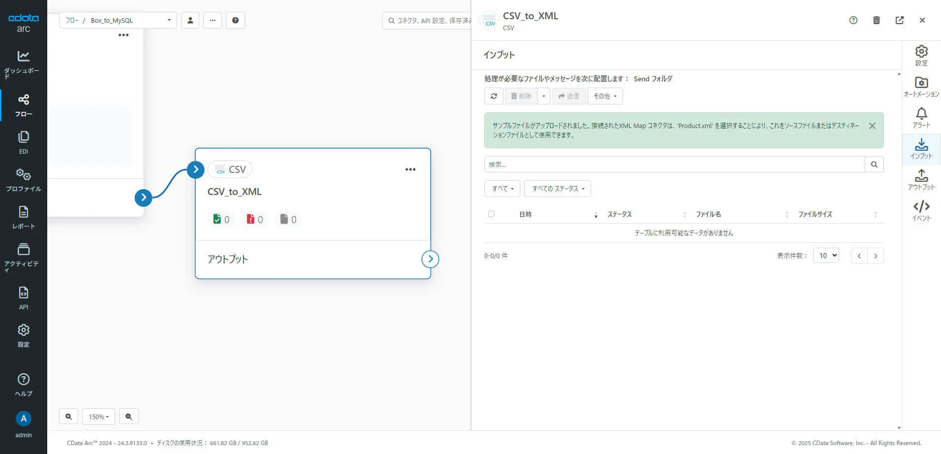Click the 検索 search input field
The height and width of the screenshot is (454, 941).
pyautogui.click(x=674, y=164)
